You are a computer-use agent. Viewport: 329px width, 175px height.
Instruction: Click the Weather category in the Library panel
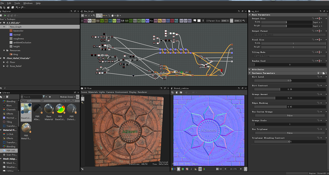(10, 167)
